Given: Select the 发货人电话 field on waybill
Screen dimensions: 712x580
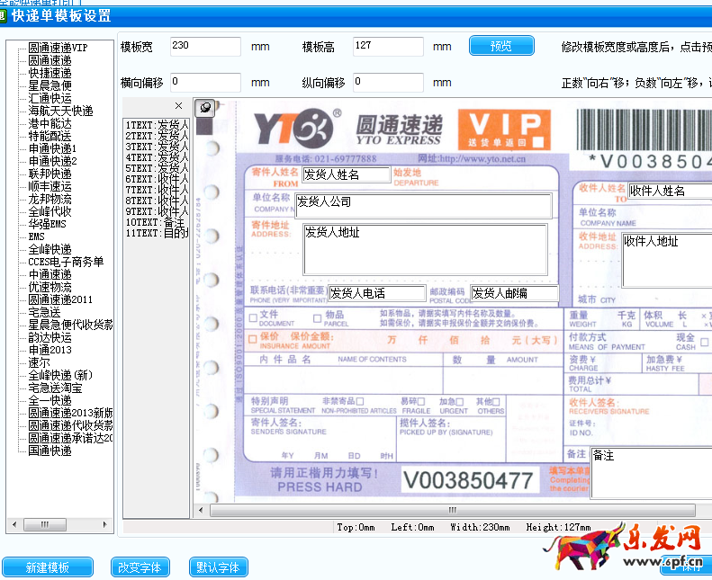Looking at the screenshot, I should tap(377, 293).
